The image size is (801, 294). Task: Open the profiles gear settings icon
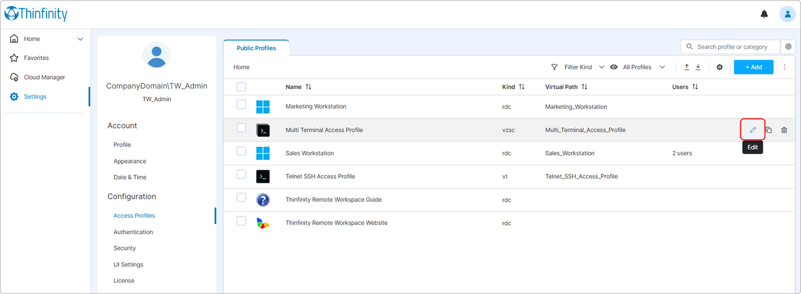coord(720,67)
